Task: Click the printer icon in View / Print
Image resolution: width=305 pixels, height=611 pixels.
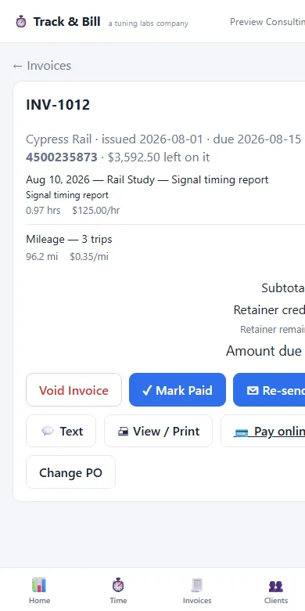Action: pyautogui.click(x=123, y=432)
